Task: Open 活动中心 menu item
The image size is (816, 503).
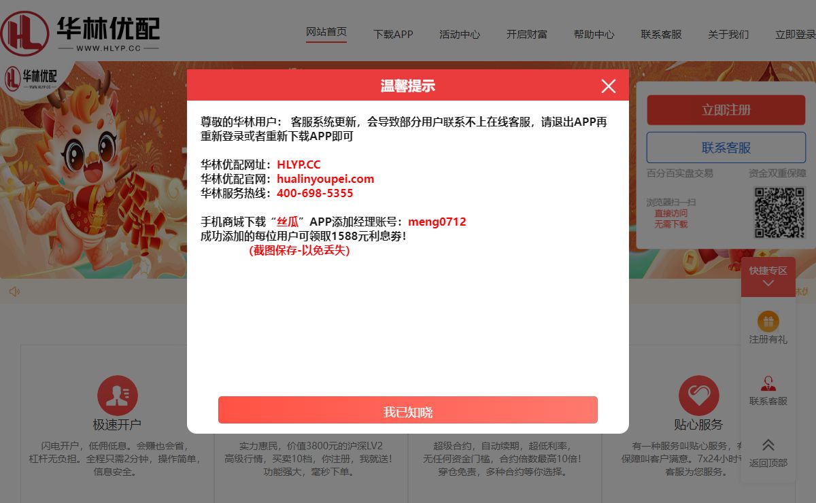Action: (460, 34)
